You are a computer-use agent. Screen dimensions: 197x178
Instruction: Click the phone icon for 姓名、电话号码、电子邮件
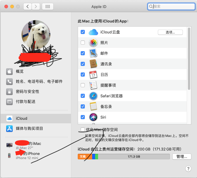[9, 82]
